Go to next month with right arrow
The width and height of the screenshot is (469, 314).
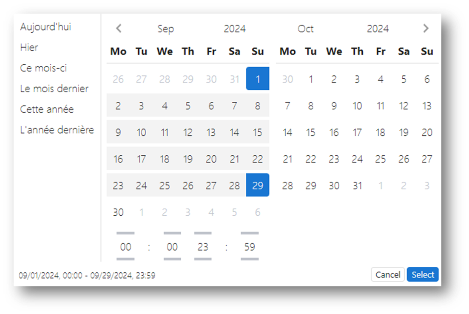click(426, 29)
